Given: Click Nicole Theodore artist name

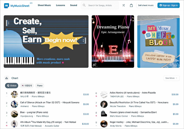Looking at the screenshot, I should point(118,106).
